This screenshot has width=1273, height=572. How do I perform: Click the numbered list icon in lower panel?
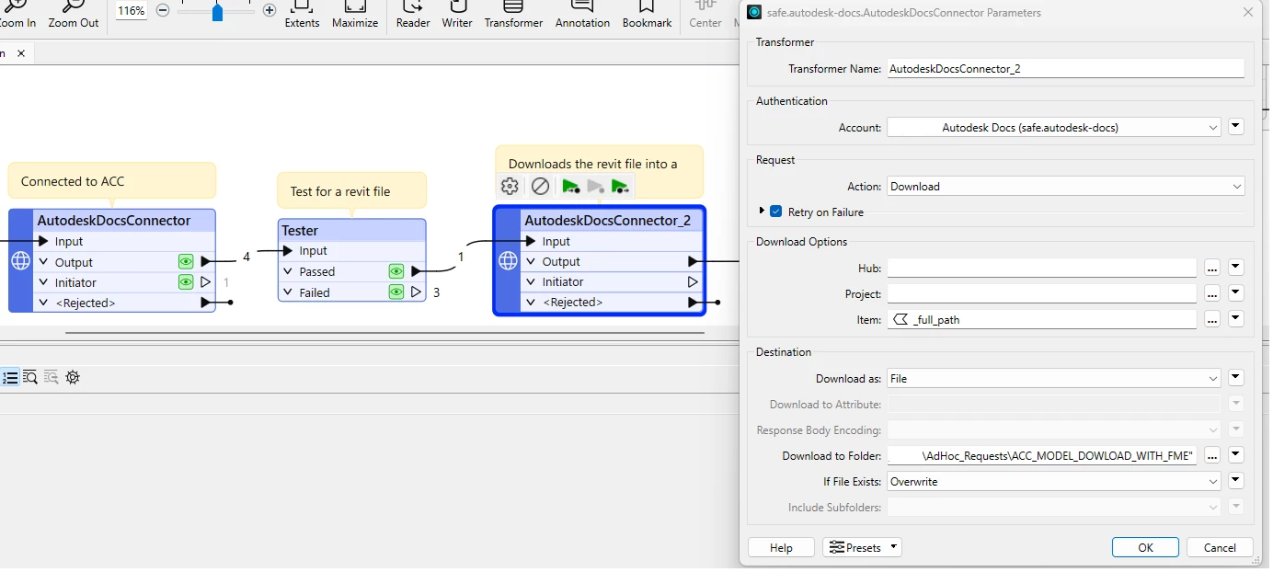10,377
